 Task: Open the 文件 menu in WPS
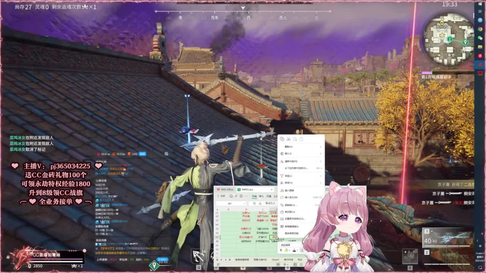(x=221, y=196)
